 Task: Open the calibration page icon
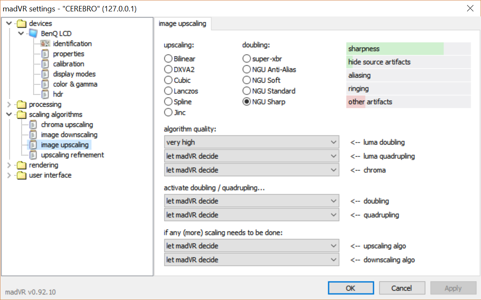point(45,64)
